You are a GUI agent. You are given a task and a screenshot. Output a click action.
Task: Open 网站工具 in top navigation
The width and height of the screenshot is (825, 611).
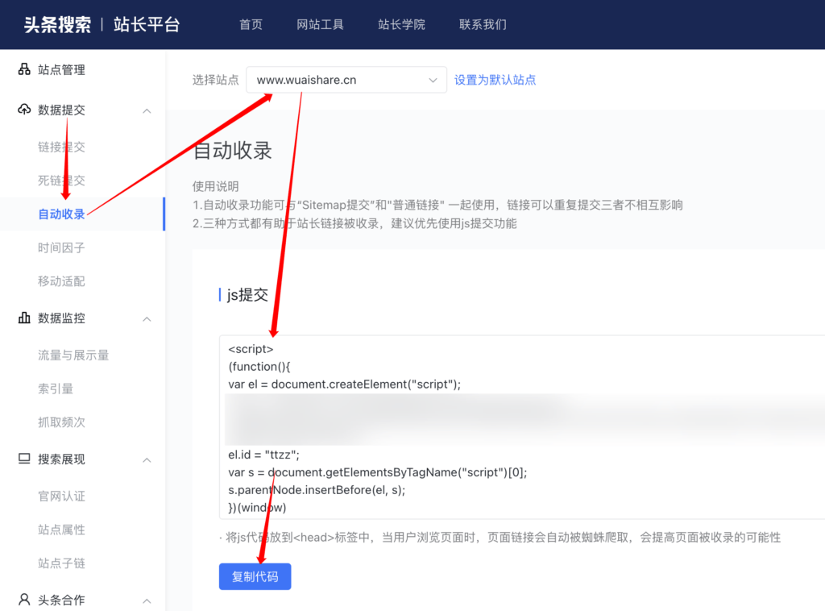(320, 25)
